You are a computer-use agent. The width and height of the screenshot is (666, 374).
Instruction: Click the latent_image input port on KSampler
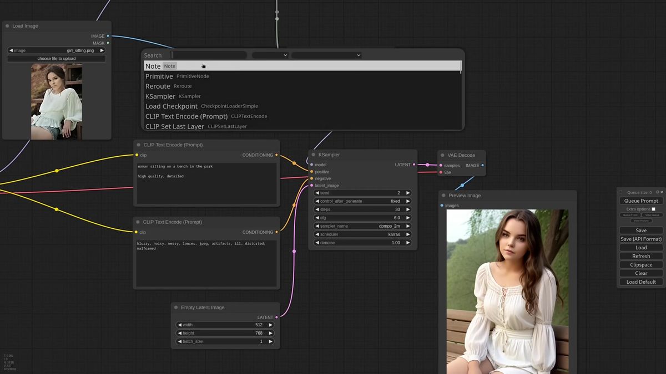click(312, 186)
